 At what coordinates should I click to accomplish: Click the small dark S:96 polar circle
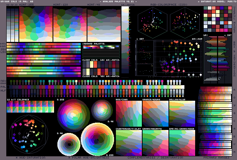pos(102,110)
